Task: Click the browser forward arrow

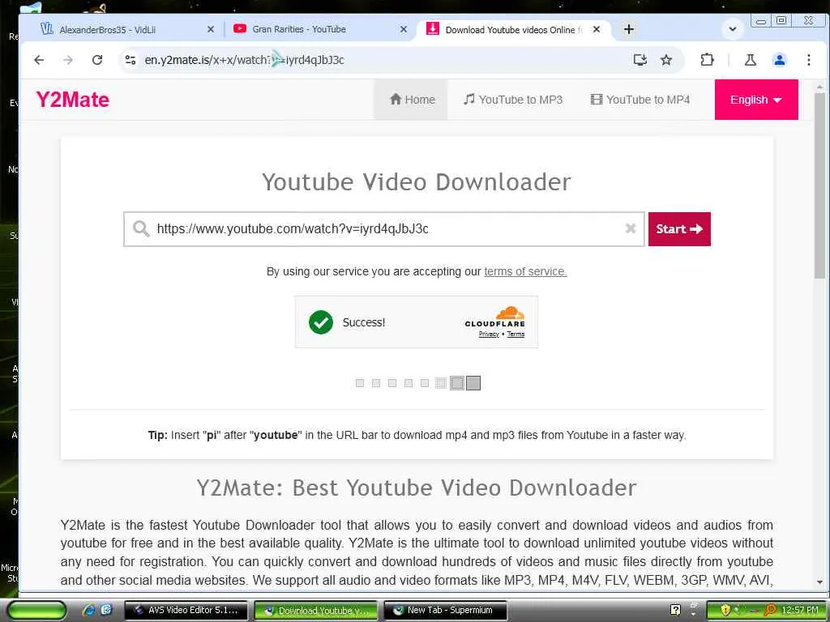Action: (68, 60)
